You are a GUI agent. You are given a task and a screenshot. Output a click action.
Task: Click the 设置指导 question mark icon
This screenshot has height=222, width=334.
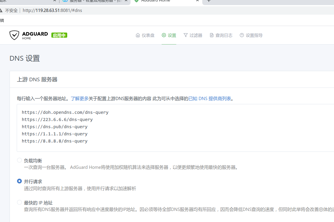pos(242,35)
